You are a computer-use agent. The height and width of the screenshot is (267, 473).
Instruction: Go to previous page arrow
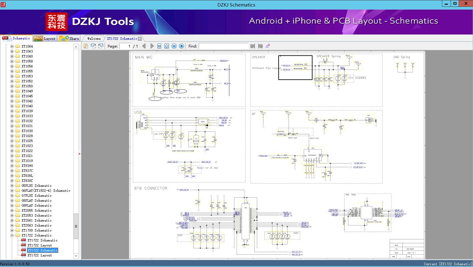[x=144, y=46]
